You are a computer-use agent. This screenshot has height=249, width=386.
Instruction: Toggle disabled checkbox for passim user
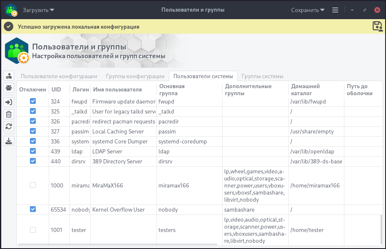(33, 131)
